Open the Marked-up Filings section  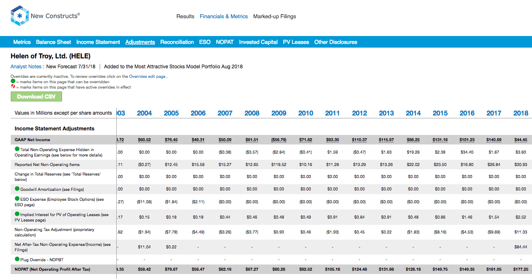275,17
